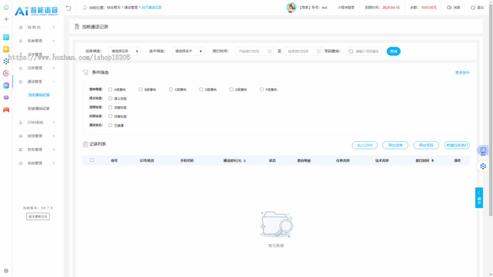This screenshot has width=493, height=277.
Task: Click the 新建任务拨打 button
Action: 457,145
